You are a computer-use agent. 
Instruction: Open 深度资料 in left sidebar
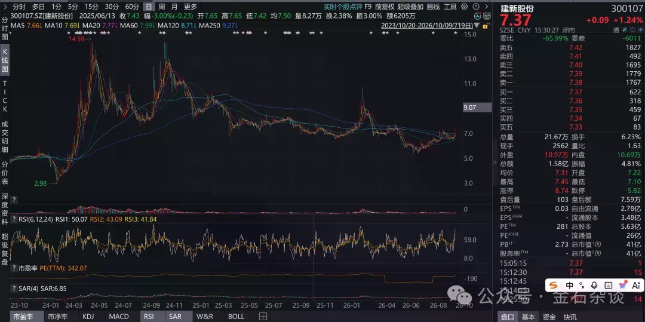pos(5,209)
